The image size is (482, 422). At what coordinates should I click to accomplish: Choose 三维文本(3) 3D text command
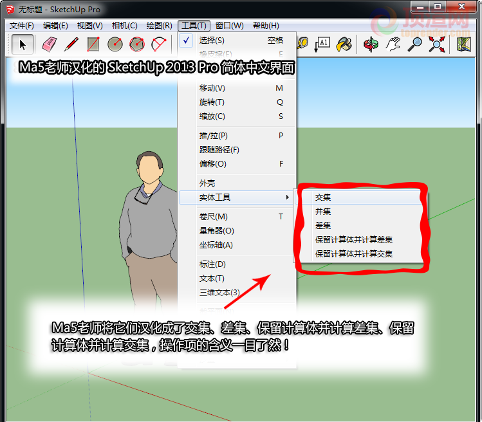[x=237, y=293]
